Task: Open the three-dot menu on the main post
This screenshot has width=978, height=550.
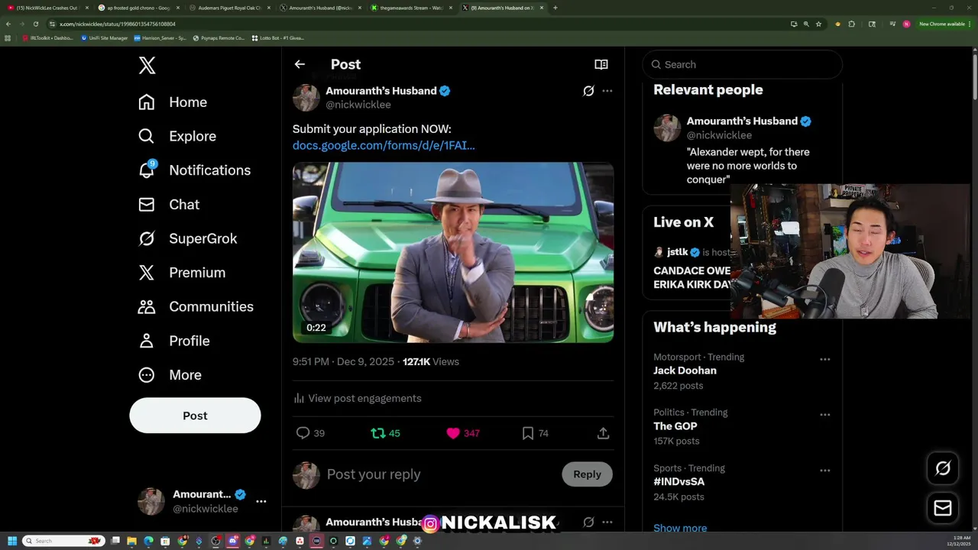Action: [x=607, y=91]
